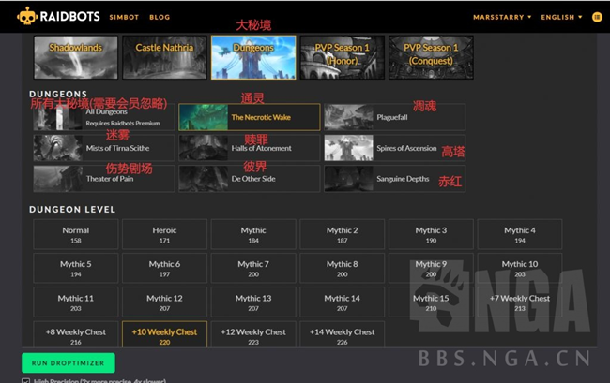Click the Raidbots skull logo icon

coord(27,16)
